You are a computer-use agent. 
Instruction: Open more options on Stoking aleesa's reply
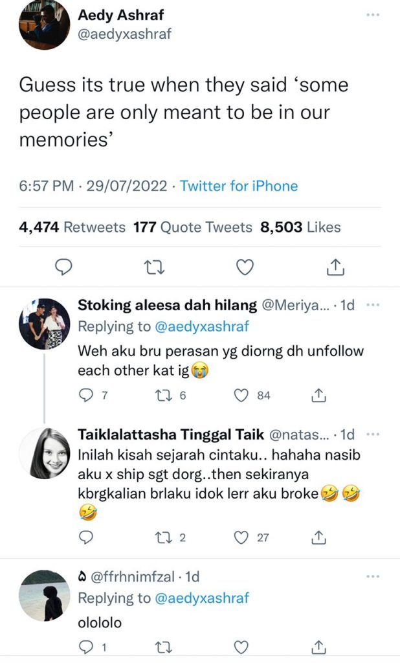point(373,304)
